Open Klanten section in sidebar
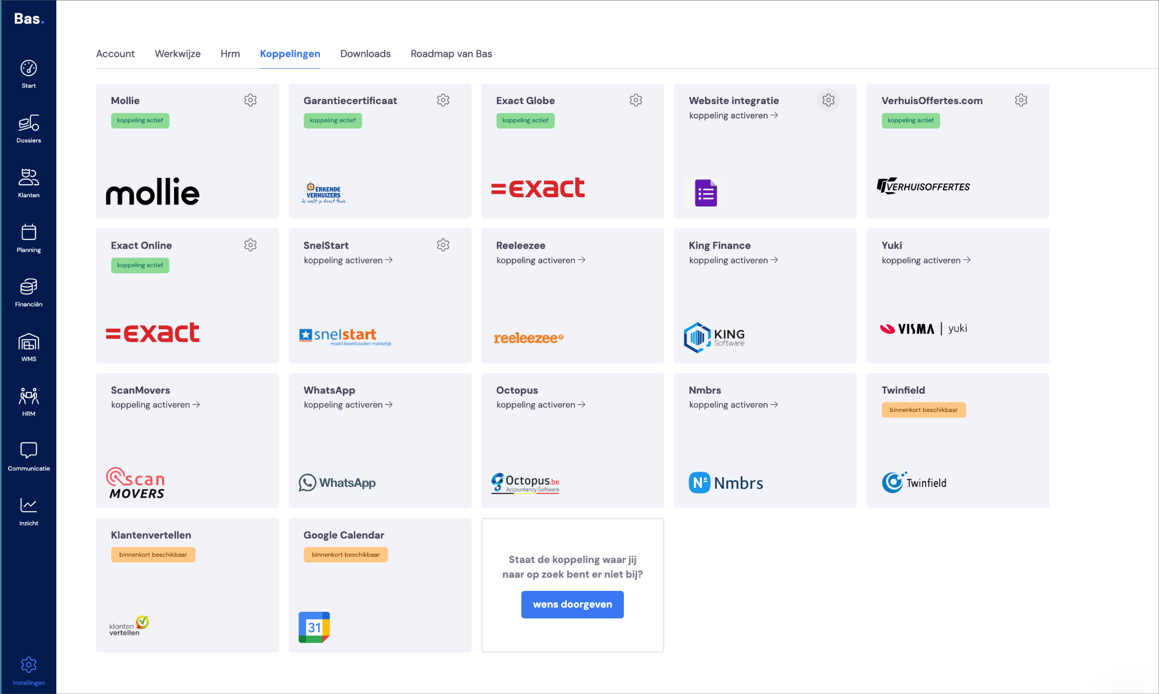 coord(28,184)
